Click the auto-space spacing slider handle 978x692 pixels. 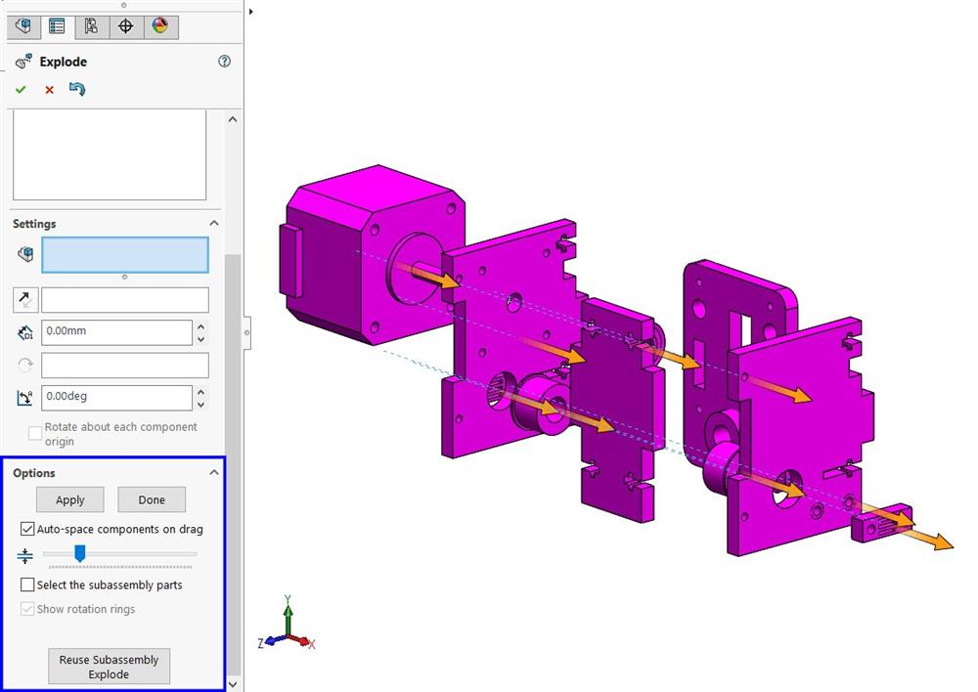[x=80, y=553]
